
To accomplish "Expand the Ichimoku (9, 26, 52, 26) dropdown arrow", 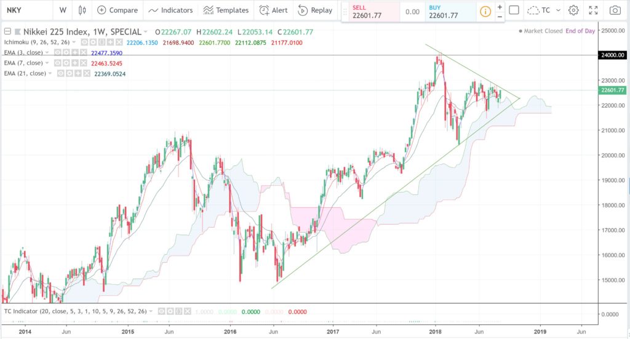I will coord(74,42).
